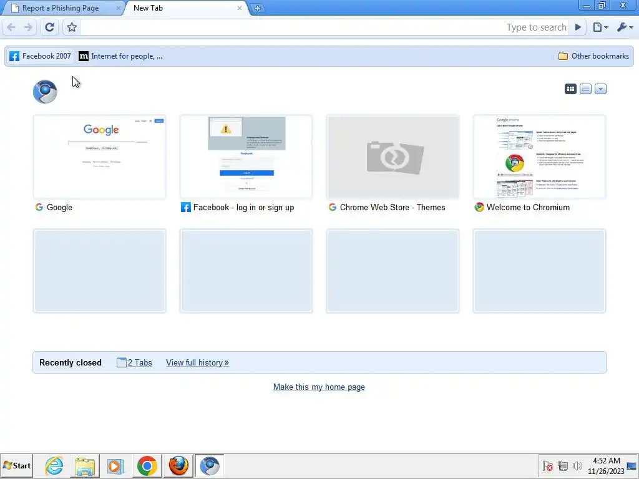Click the network tray icon
Image resolution: width=639 pixels, height=479 pixels.
coord(563,466)
